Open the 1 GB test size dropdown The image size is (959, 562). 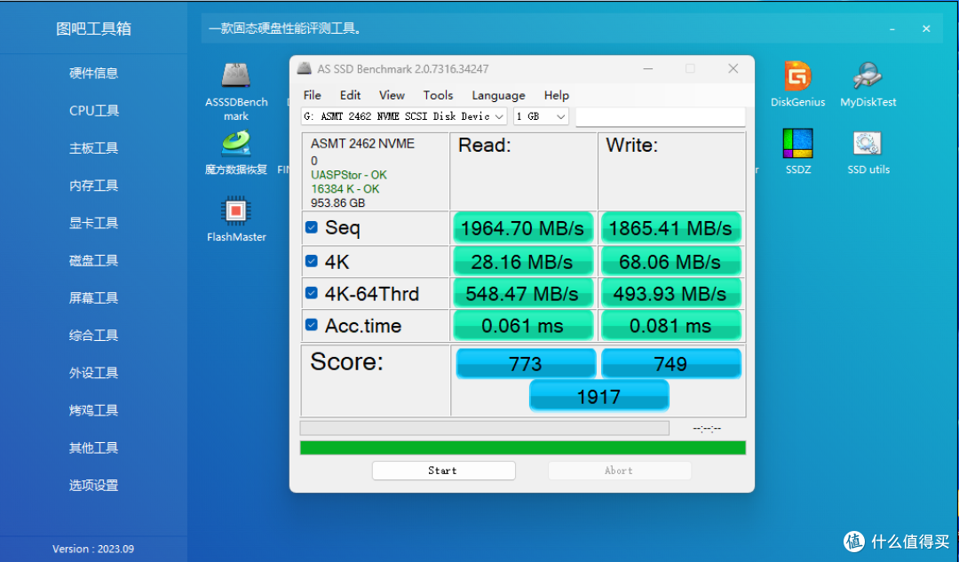tap(541, 116)
